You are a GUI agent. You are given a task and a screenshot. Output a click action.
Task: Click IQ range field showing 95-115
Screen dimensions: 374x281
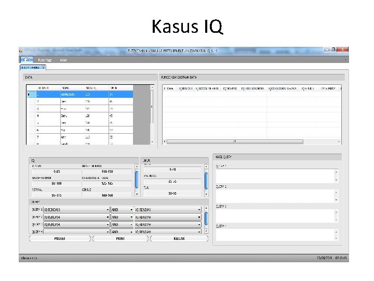(x=57, y=195)
